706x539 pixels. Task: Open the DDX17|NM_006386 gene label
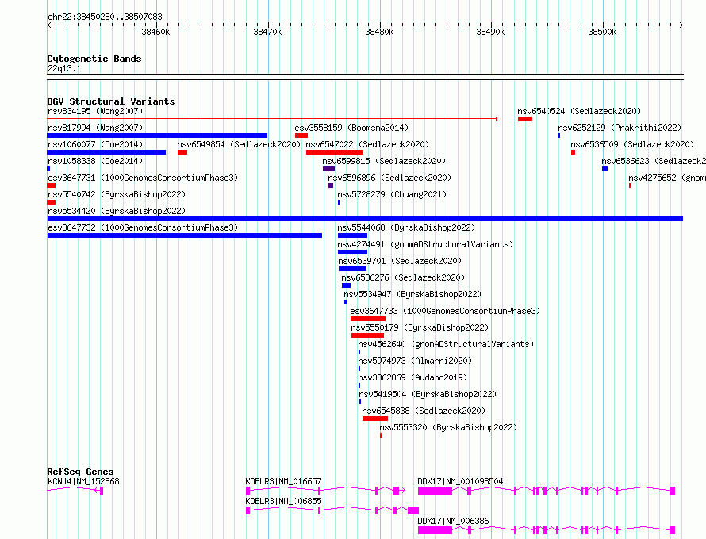[453, 521]
